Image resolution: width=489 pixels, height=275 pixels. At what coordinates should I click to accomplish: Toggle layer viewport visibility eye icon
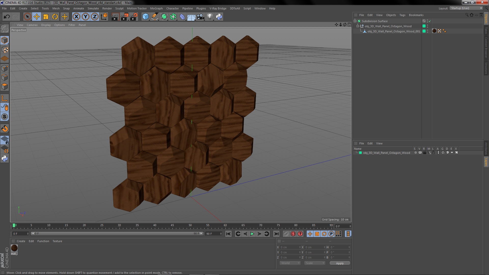point(420,153)
